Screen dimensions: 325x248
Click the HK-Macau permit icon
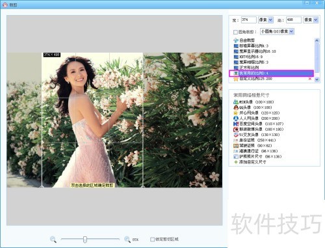pyautogui.click(x=236, y=151)
